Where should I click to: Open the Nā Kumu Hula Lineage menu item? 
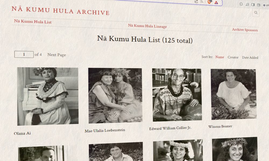pos(147,26)
